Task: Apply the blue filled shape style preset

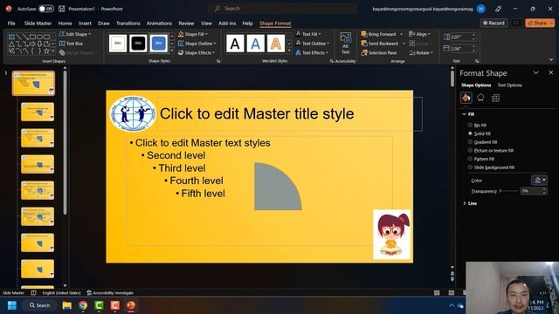Action: click(x=158, y=44)
